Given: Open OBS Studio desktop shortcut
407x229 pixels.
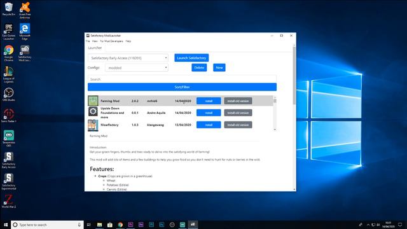Looking at the screenshot, I should (8, 95).
